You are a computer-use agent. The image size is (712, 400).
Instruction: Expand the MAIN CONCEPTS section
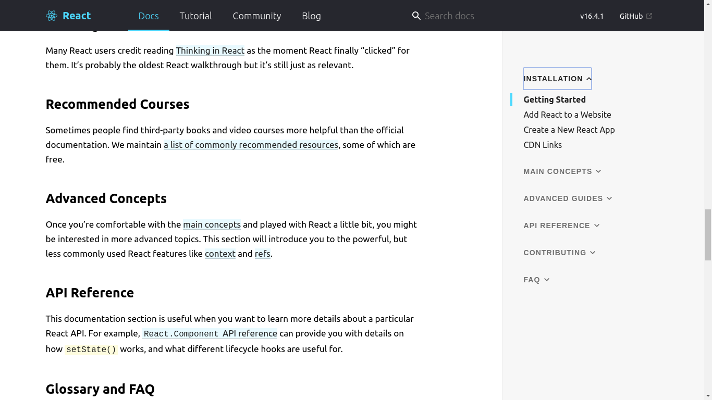562,171
